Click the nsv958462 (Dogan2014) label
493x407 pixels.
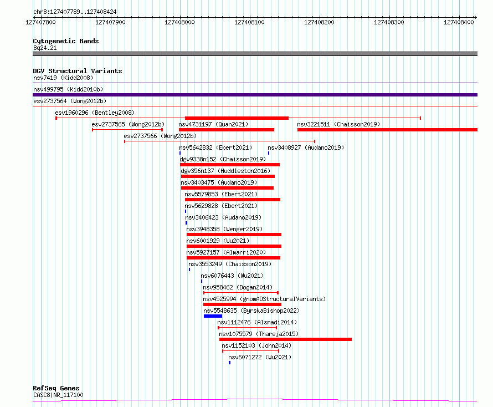[238, 287]
